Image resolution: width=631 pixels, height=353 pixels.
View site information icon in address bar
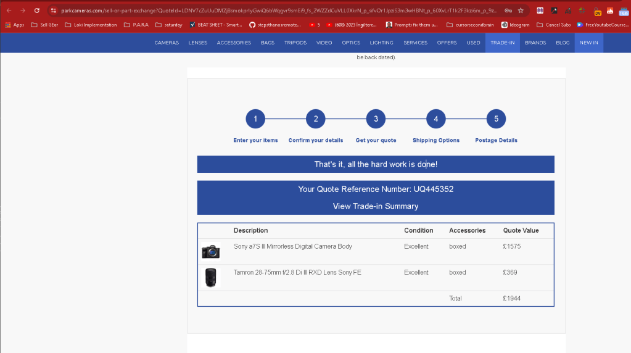(54, 11)
